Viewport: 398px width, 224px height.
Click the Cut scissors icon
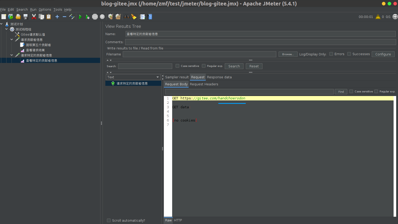(34, 17)
